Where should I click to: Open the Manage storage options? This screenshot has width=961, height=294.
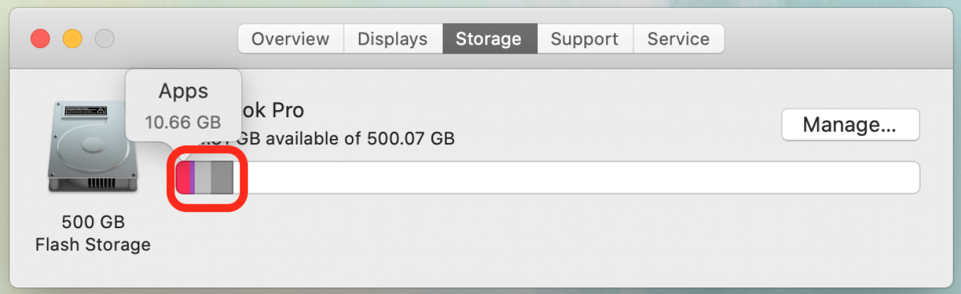tap(850, 125)
